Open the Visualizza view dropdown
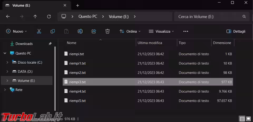 (161, 31)
